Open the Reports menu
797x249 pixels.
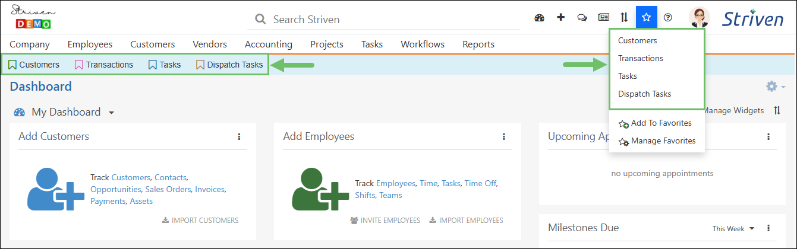pos(478,44)
